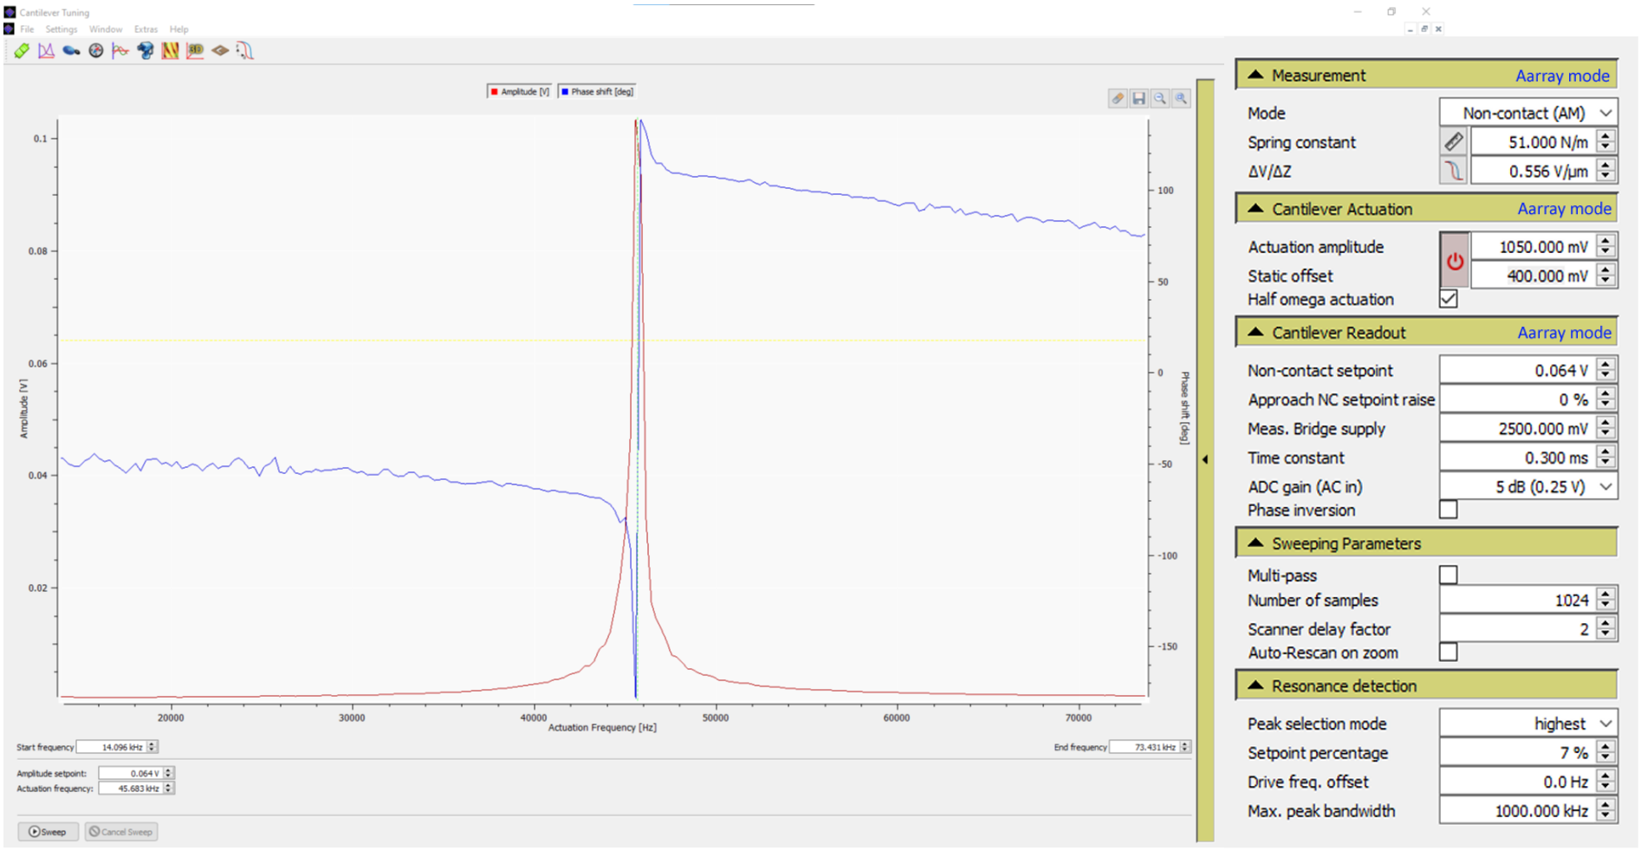This screenshot has width=1641, height=851.
Task: Toggle the blue Phase shift [deg] legend swatch
Action: [x=565, y=92]
